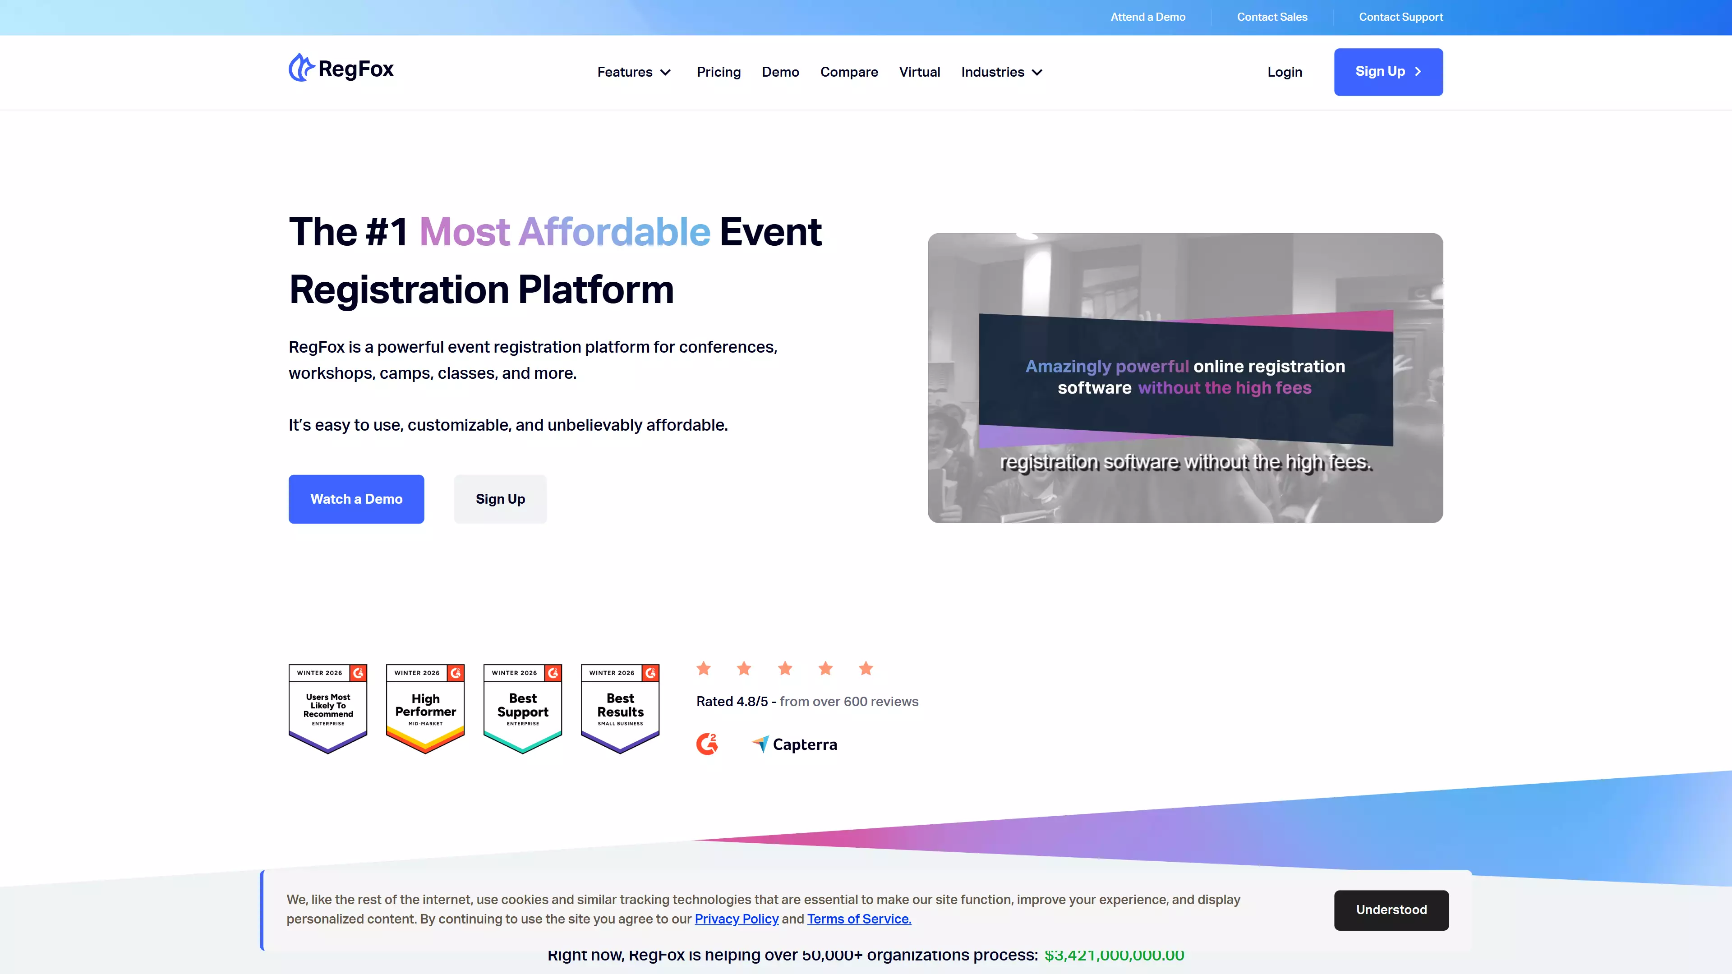The width and height of the screenshot is (1732, 974).
Task: Click the High Performer Mid-Market badge
Action: (x=426, y=708)
